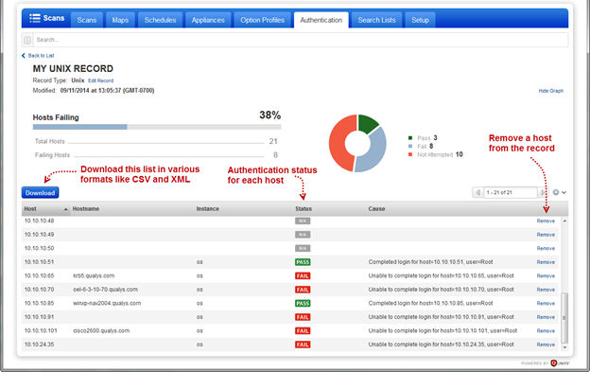The image size is (590, 372).
Task: Click the red Not Attempted donut segment
Action: pos(338,143)
